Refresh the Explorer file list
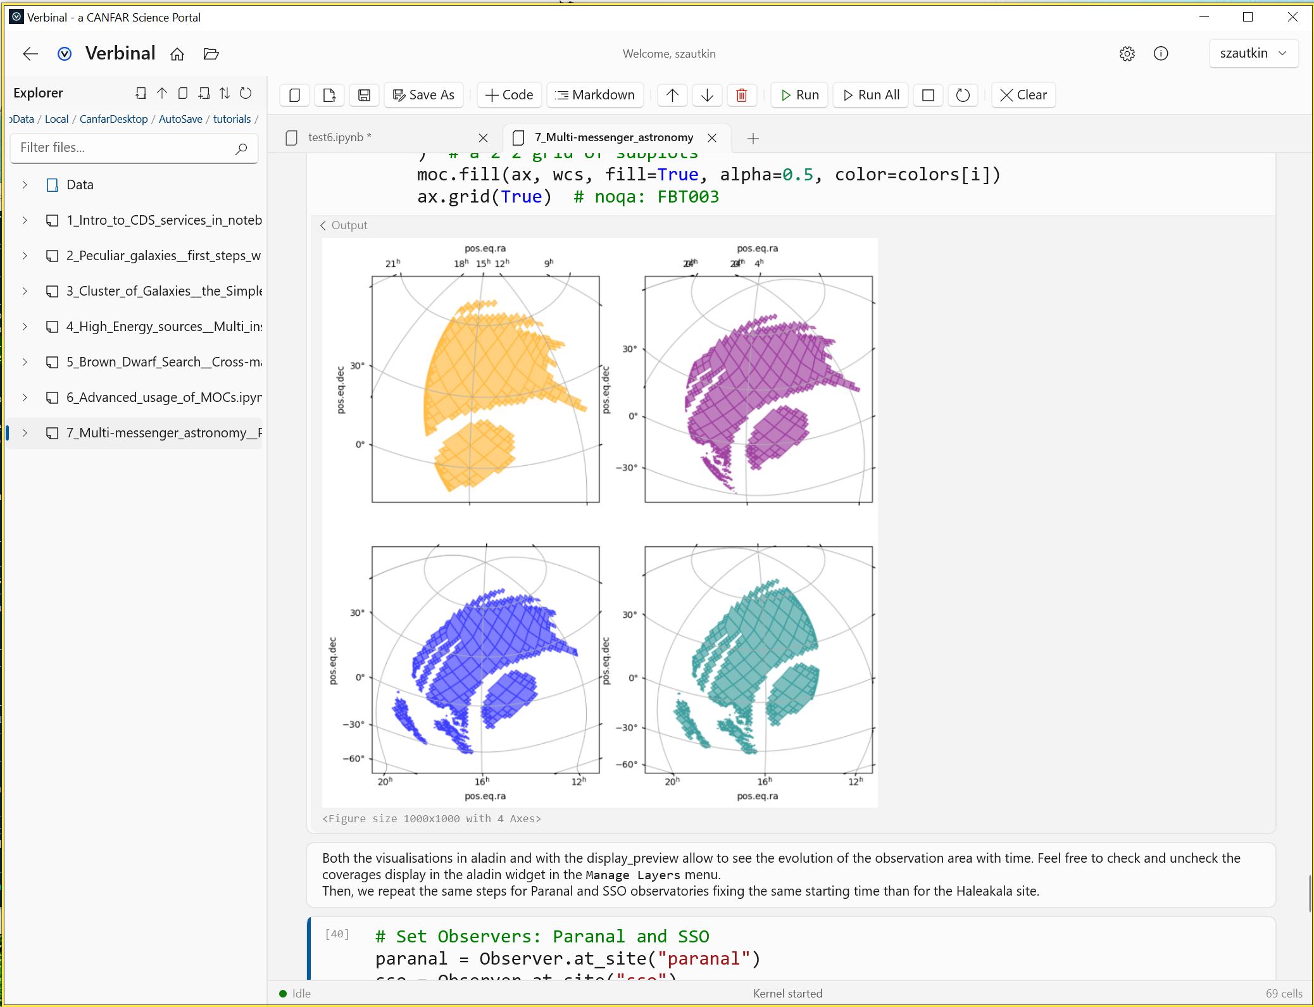Screen dimensions: 1314x1007 (x=246, y=93)
